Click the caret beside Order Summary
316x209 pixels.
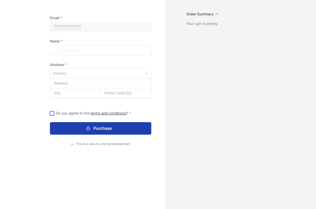coord(216,14)
